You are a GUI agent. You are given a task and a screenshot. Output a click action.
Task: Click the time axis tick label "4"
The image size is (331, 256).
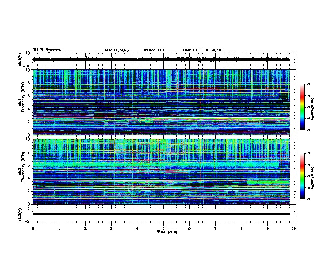[137, 228]
